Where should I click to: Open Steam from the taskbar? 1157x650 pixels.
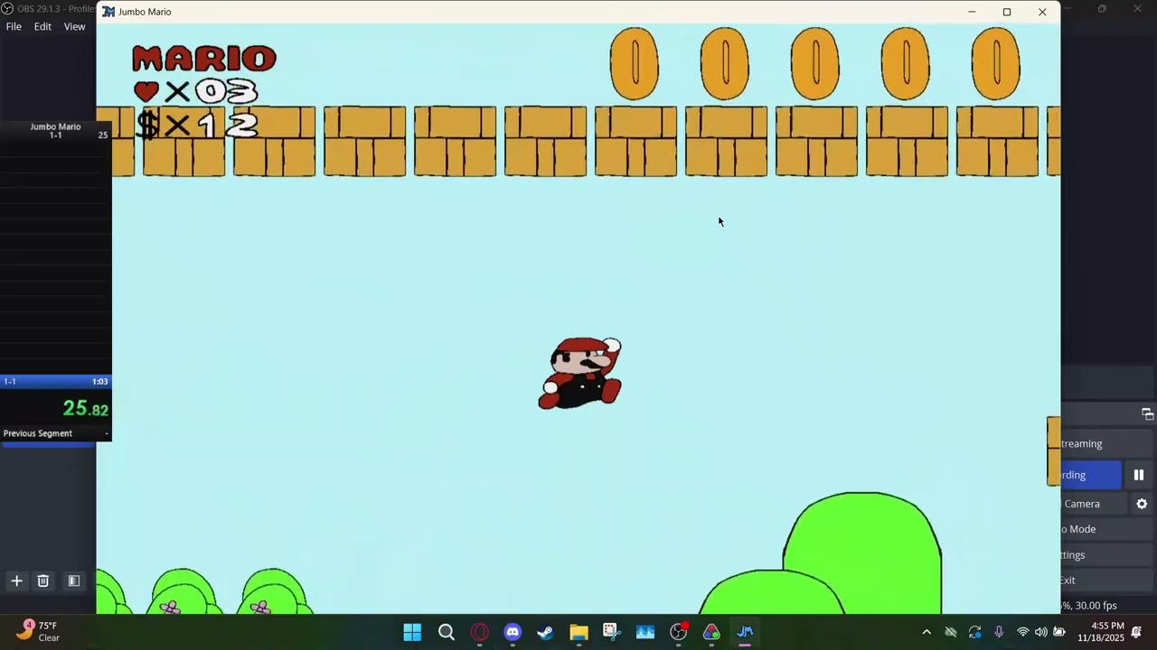(x=546, y=632)
